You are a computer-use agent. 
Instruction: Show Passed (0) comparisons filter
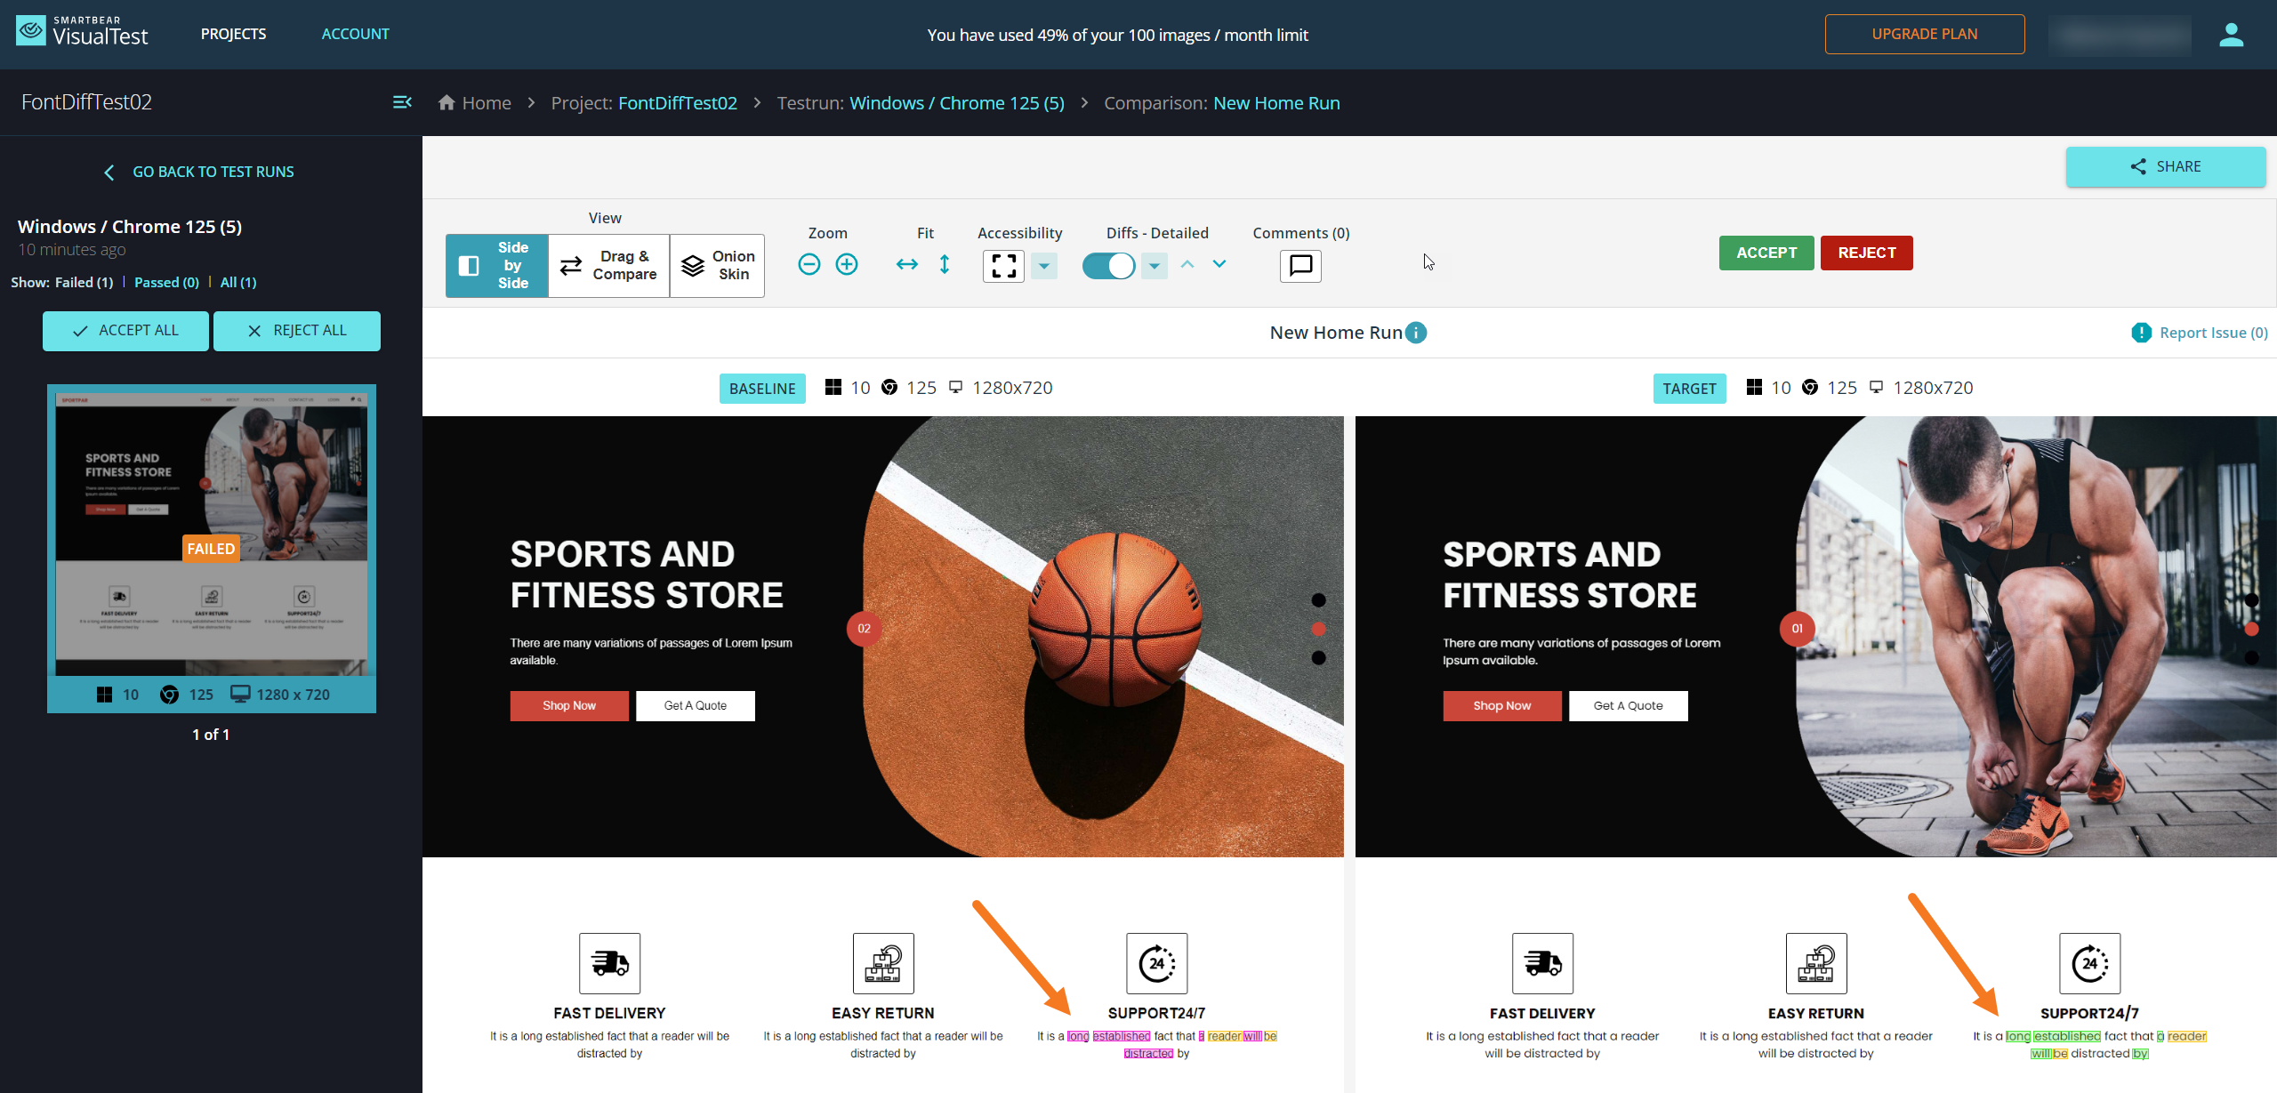click(166, 282)
